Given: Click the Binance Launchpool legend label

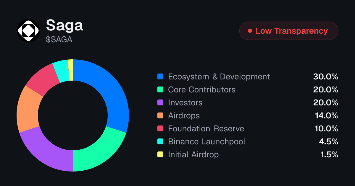Looking at the screenshot, I should [207, 142].
